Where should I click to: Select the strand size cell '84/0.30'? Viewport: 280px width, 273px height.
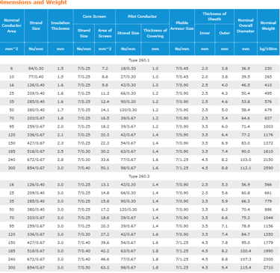(36, 69)
